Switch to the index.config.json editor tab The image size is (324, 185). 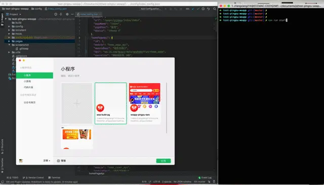(x=89, y=14)
